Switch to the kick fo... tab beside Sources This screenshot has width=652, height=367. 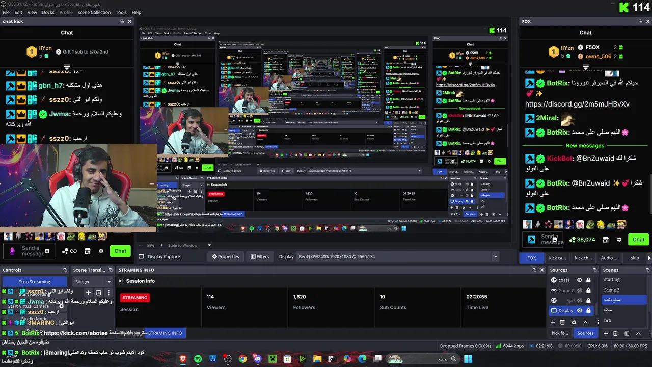click(560, 333)
